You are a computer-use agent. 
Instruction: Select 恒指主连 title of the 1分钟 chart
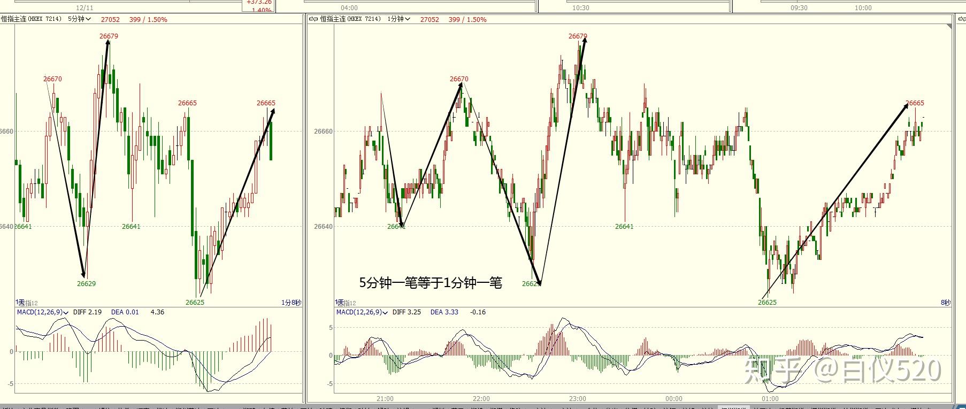pyautogui.click(x=350, y=19)
